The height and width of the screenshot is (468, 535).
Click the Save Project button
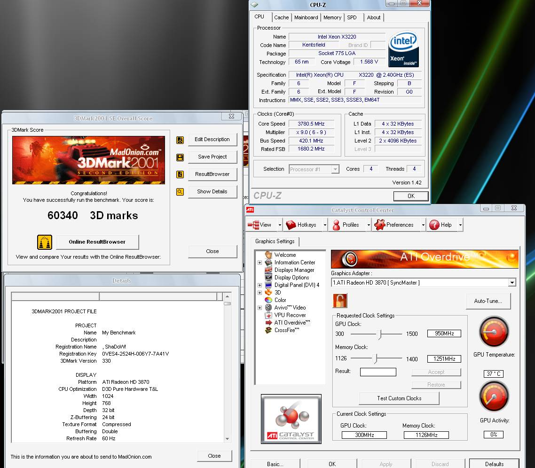tap(212, 157)
